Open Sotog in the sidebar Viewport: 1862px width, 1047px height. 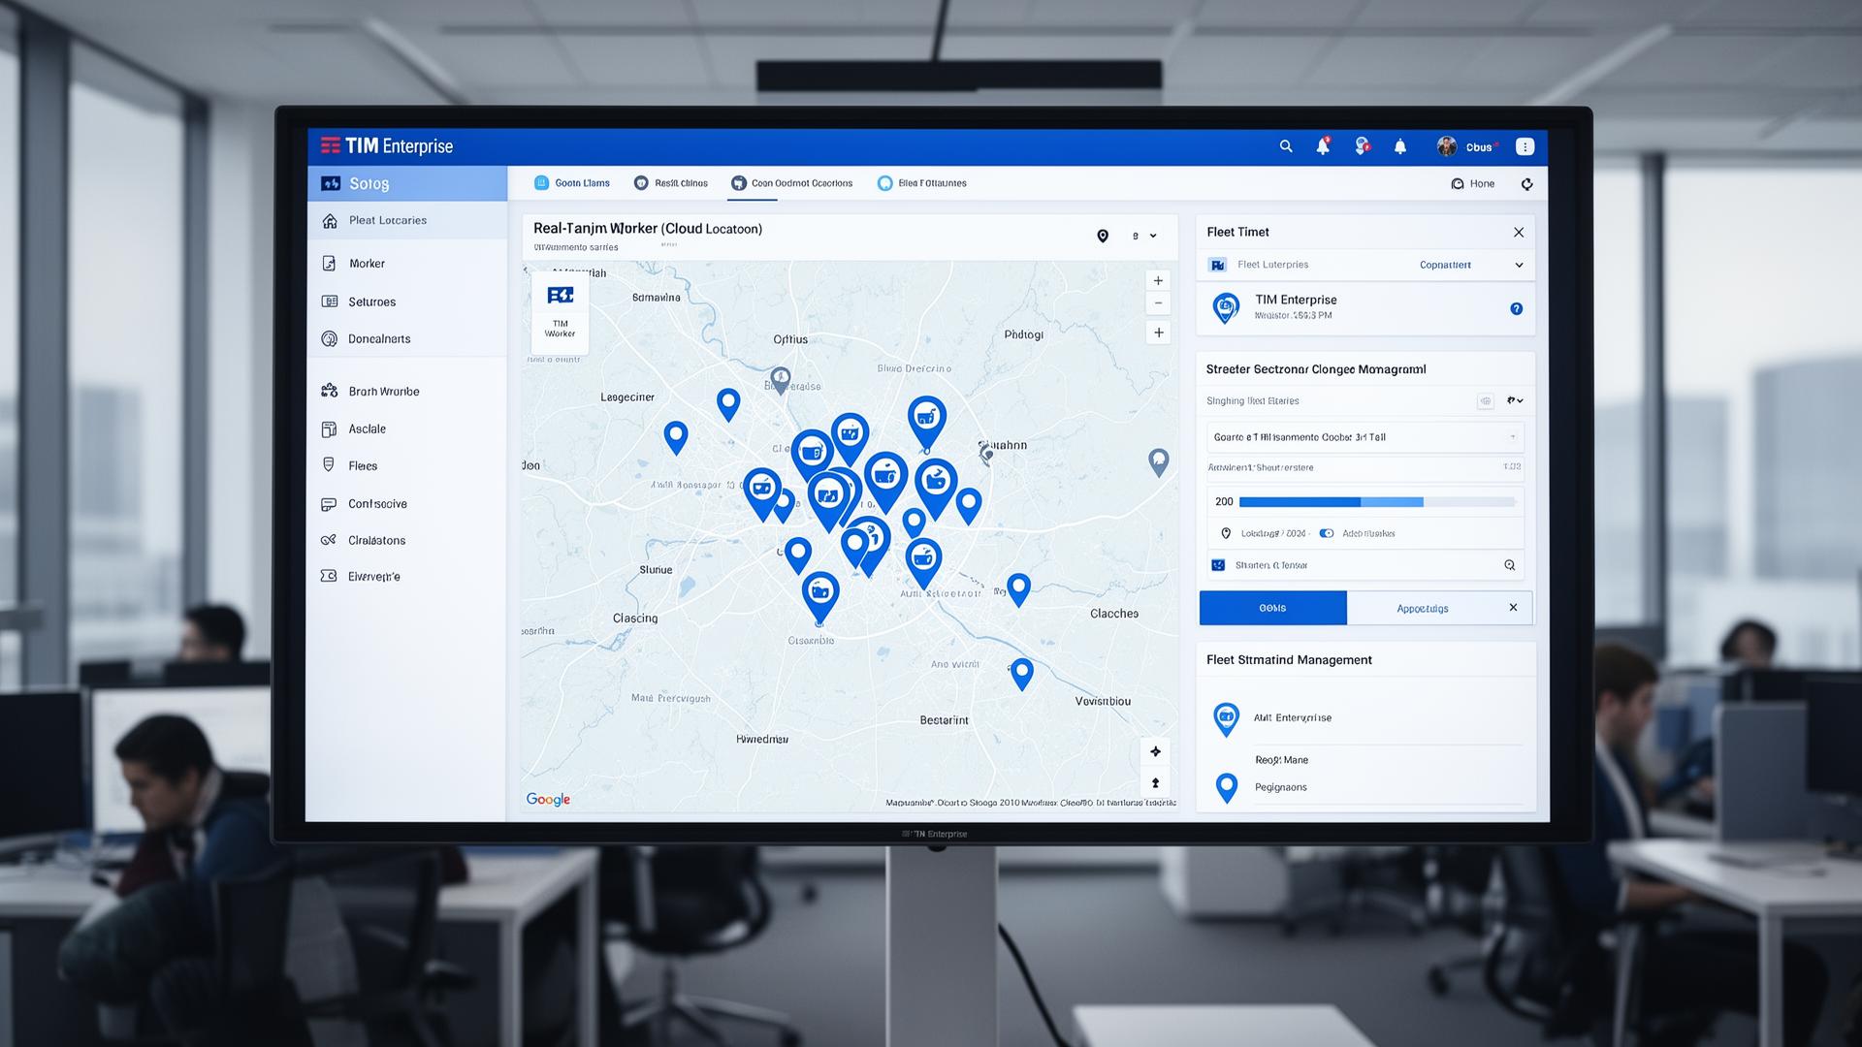click(x=407, y=183)
